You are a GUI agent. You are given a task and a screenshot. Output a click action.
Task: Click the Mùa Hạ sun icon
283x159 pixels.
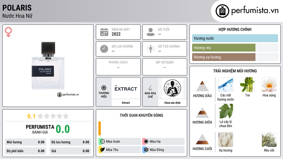click(x=146, y=141)
